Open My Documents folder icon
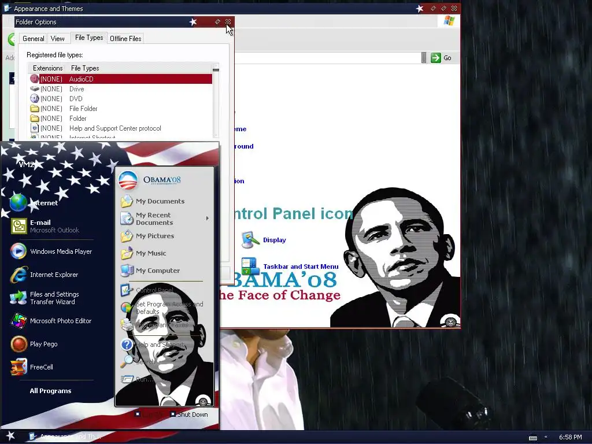This screenshot has width=592, height=444. point(127,201)
